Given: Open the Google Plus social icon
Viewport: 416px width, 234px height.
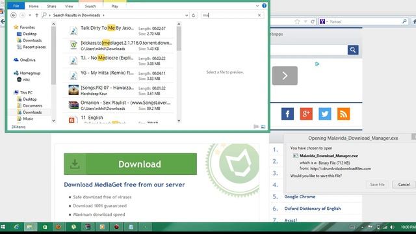Looking at the screenshot, I should 306,114.
